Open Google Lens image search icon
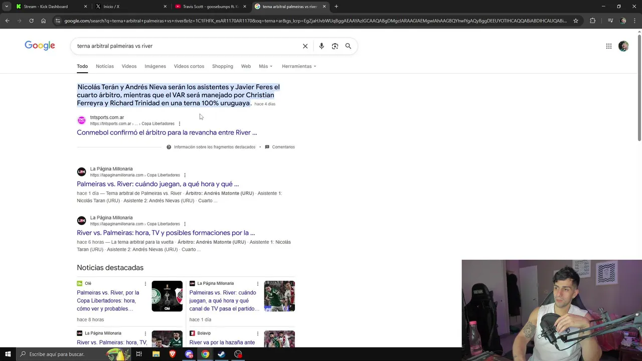This screenshot has height=361, width=642. 335,46
